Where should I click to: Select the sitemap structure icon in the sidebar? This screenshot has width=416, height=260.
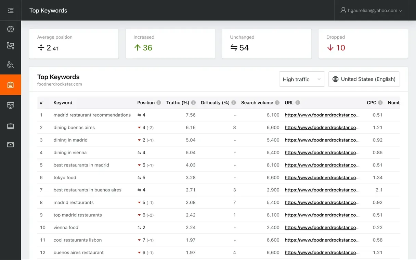pos(11,46)
